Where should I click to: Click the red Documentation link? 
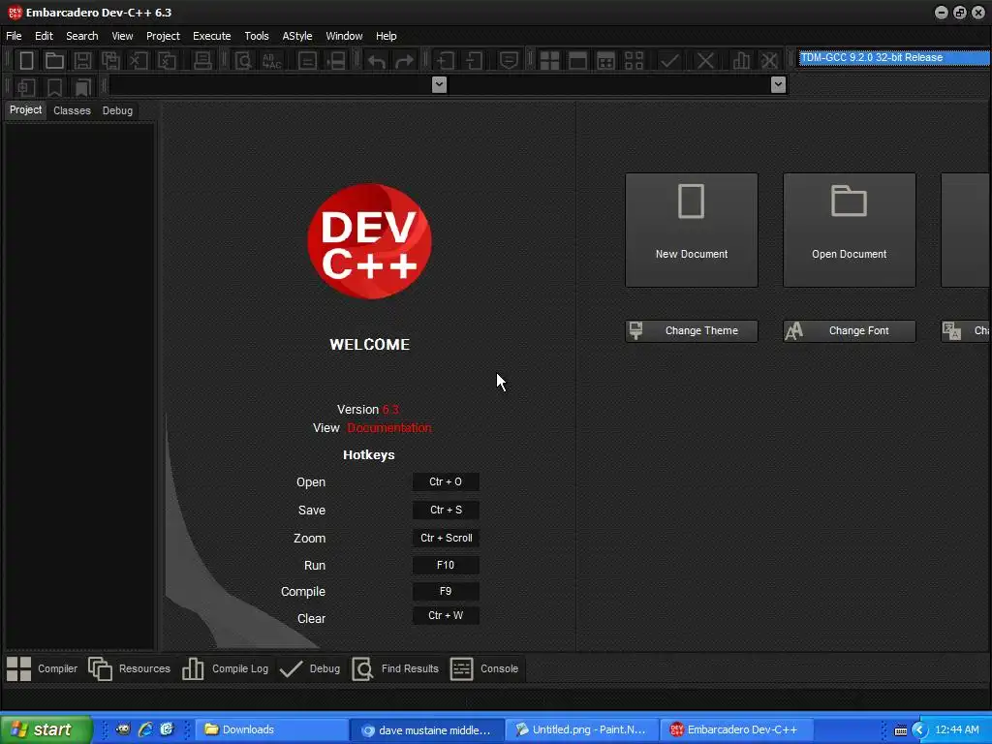click(389, 428)
